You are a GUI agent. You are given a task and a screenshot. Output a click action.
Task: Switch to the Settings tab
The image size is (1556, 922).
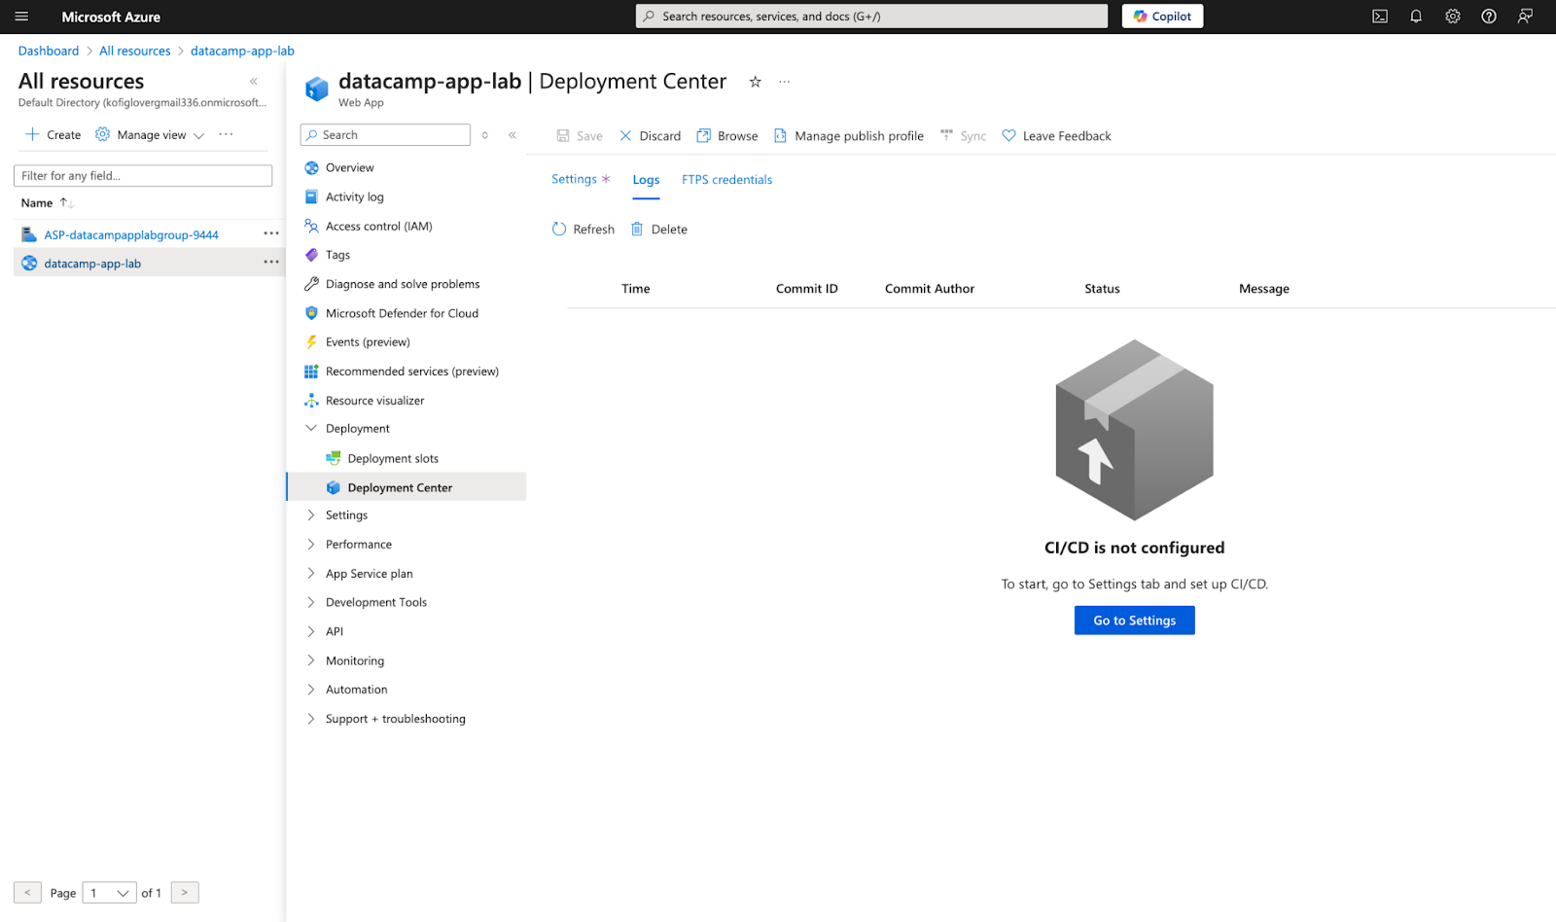(581, 180)
